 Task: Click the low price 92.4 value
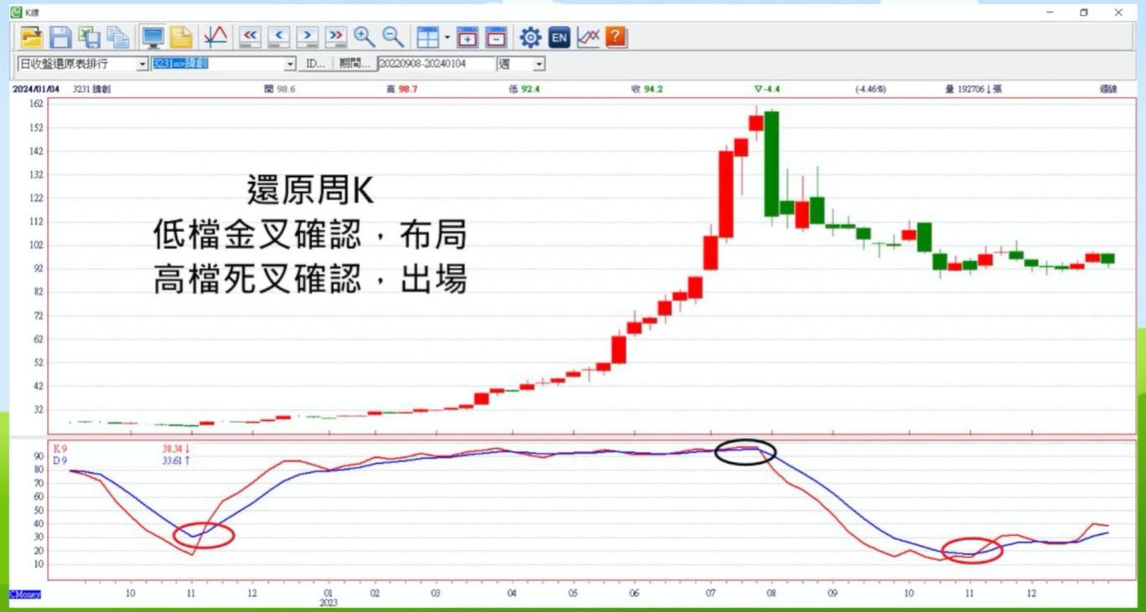click(530, 89)
